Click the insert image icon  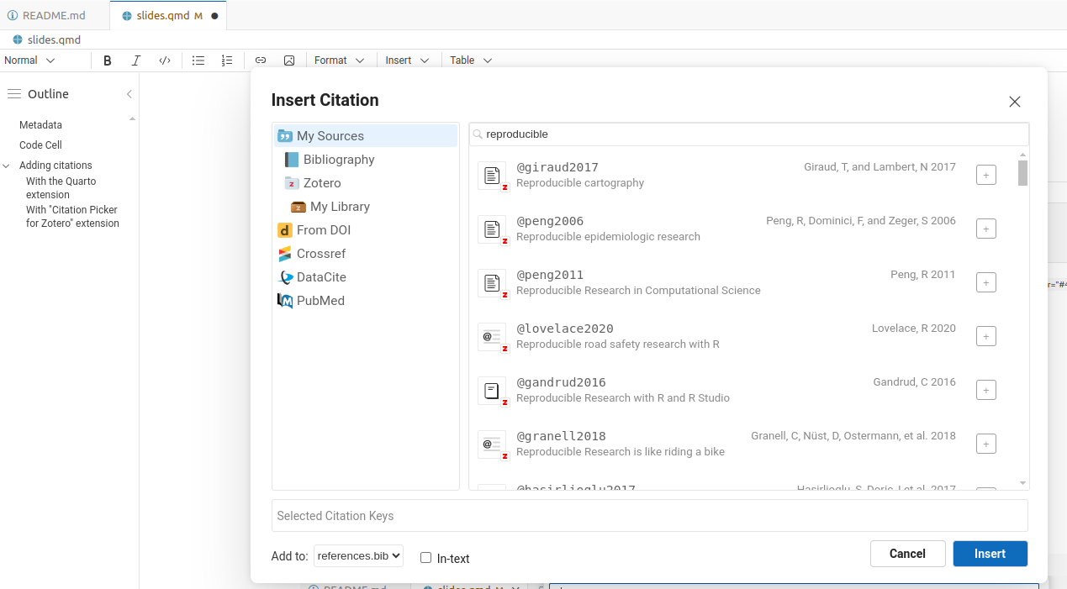[289, 60]
